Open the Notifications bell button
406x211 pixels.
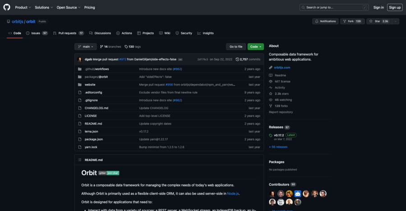tap(325, 22)
